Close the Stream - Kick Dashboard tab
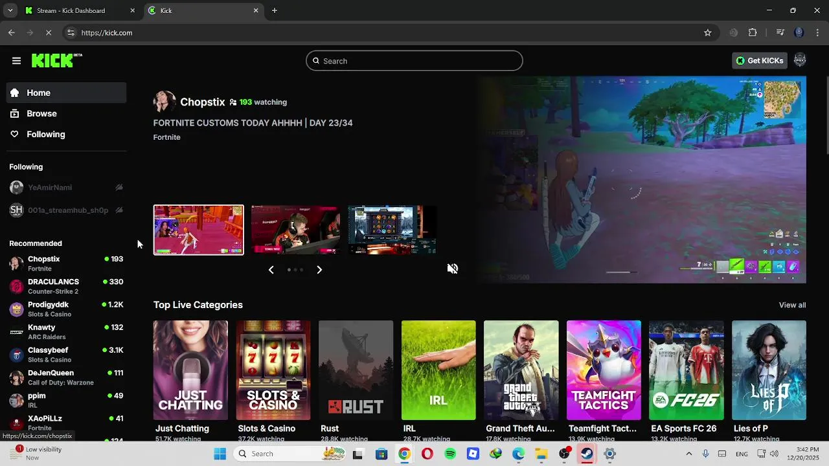 133,10
